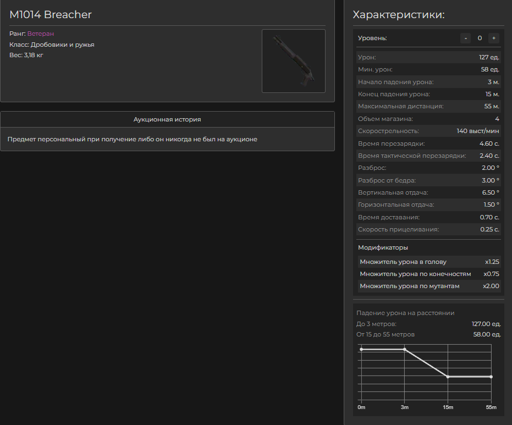The image size is (512, 425).
Task: Click the Горизонтальная отдача row label
Action: pos(396,205)
